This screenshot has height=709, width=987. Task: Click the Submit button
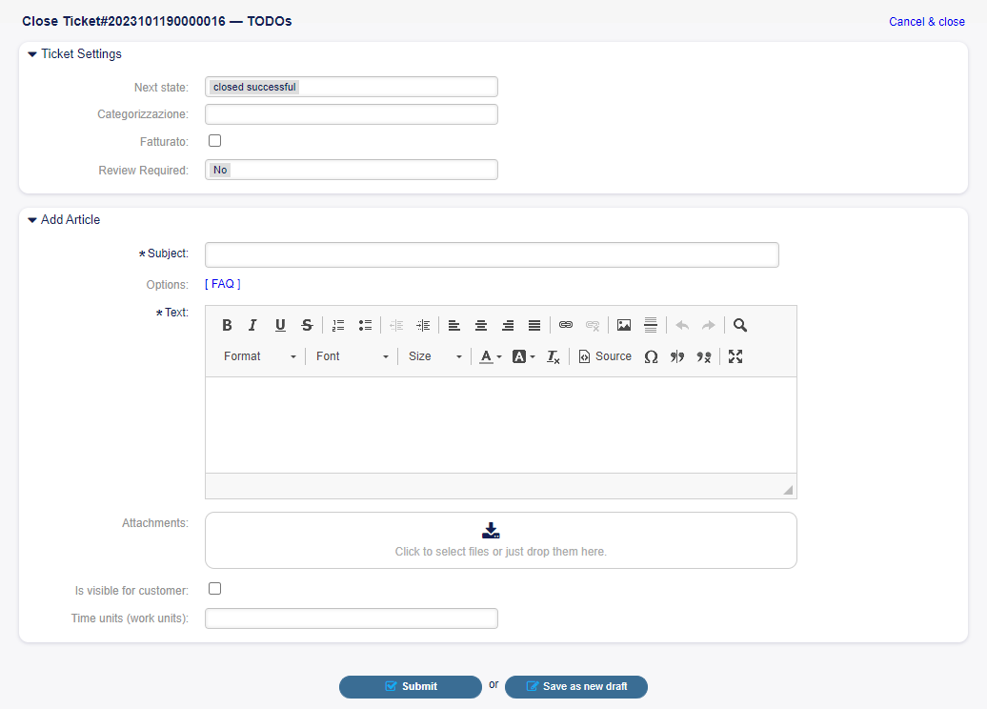click(x=410, y=686)
